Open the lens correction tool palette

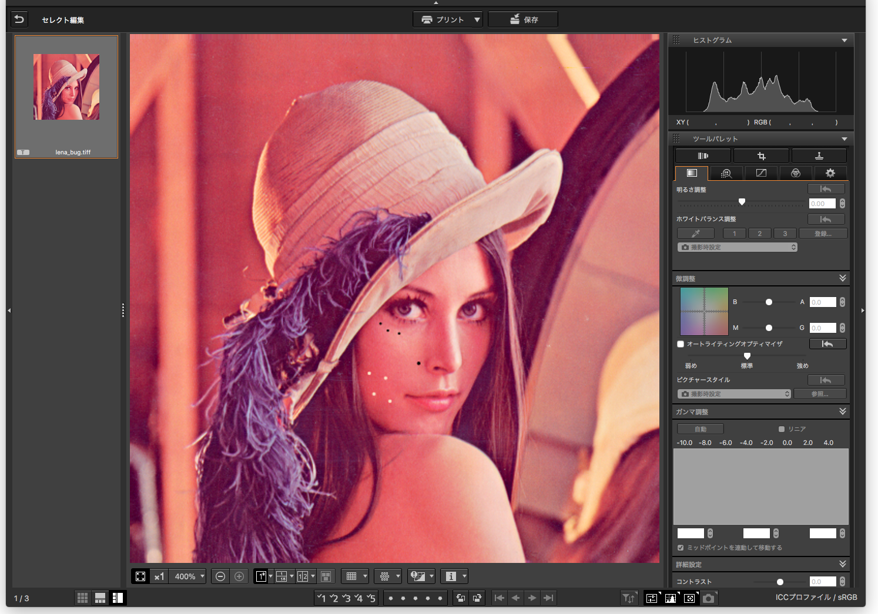(x=703, y=156)
